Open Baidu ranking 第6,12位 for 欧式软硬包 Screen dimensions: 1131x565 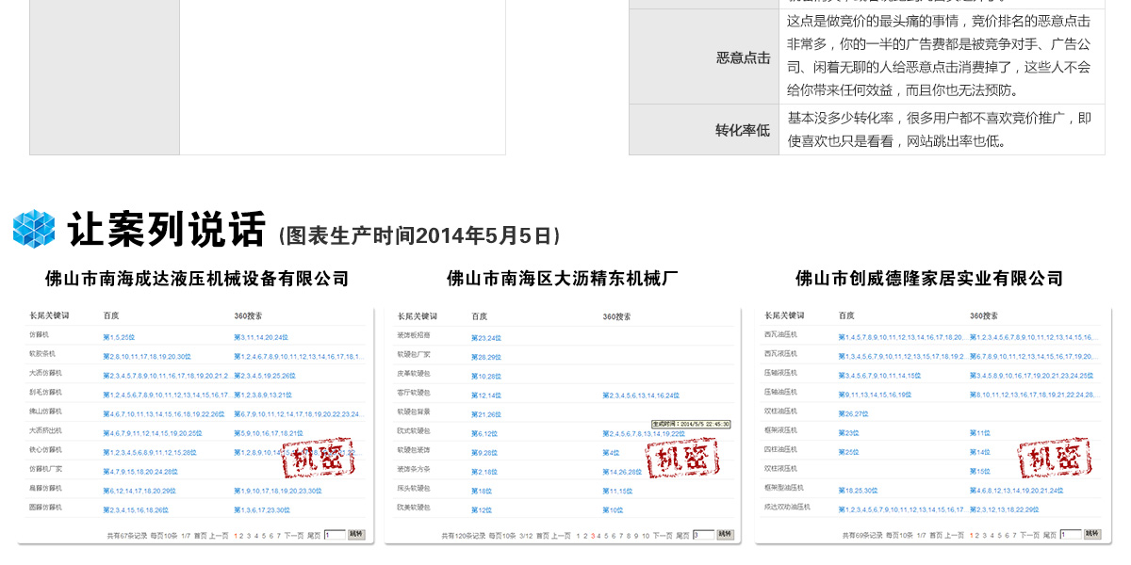click(484, 433)
